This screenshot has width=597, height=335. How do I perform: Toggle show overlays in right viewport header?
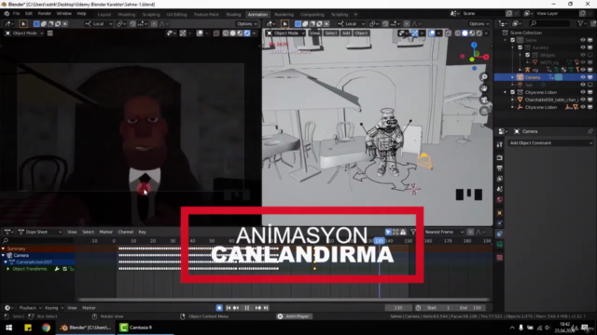[431, 33]
